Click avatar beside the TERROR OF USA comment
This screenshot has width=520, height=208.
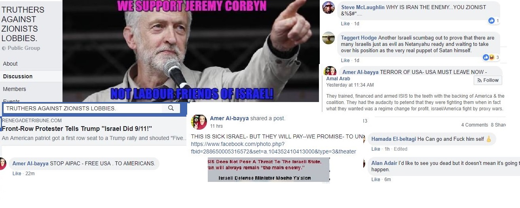330,72
